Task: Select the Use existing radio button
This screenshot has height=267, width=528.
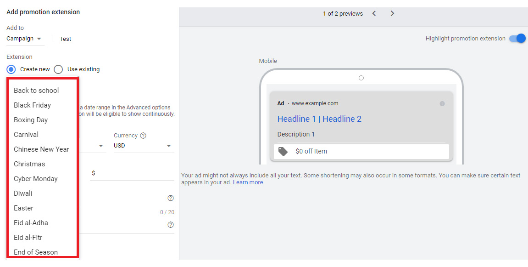Action: click(x=58, y=69)
